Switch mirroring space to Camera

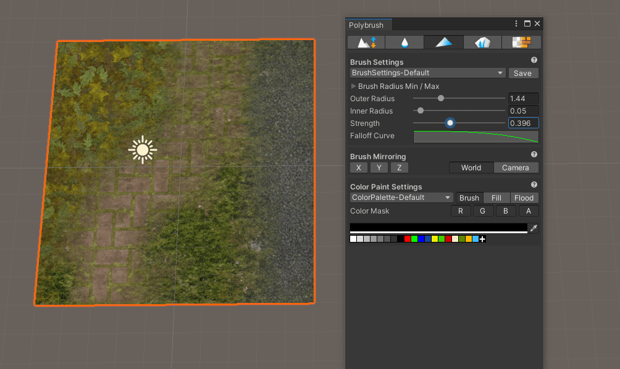pos(516,167)
